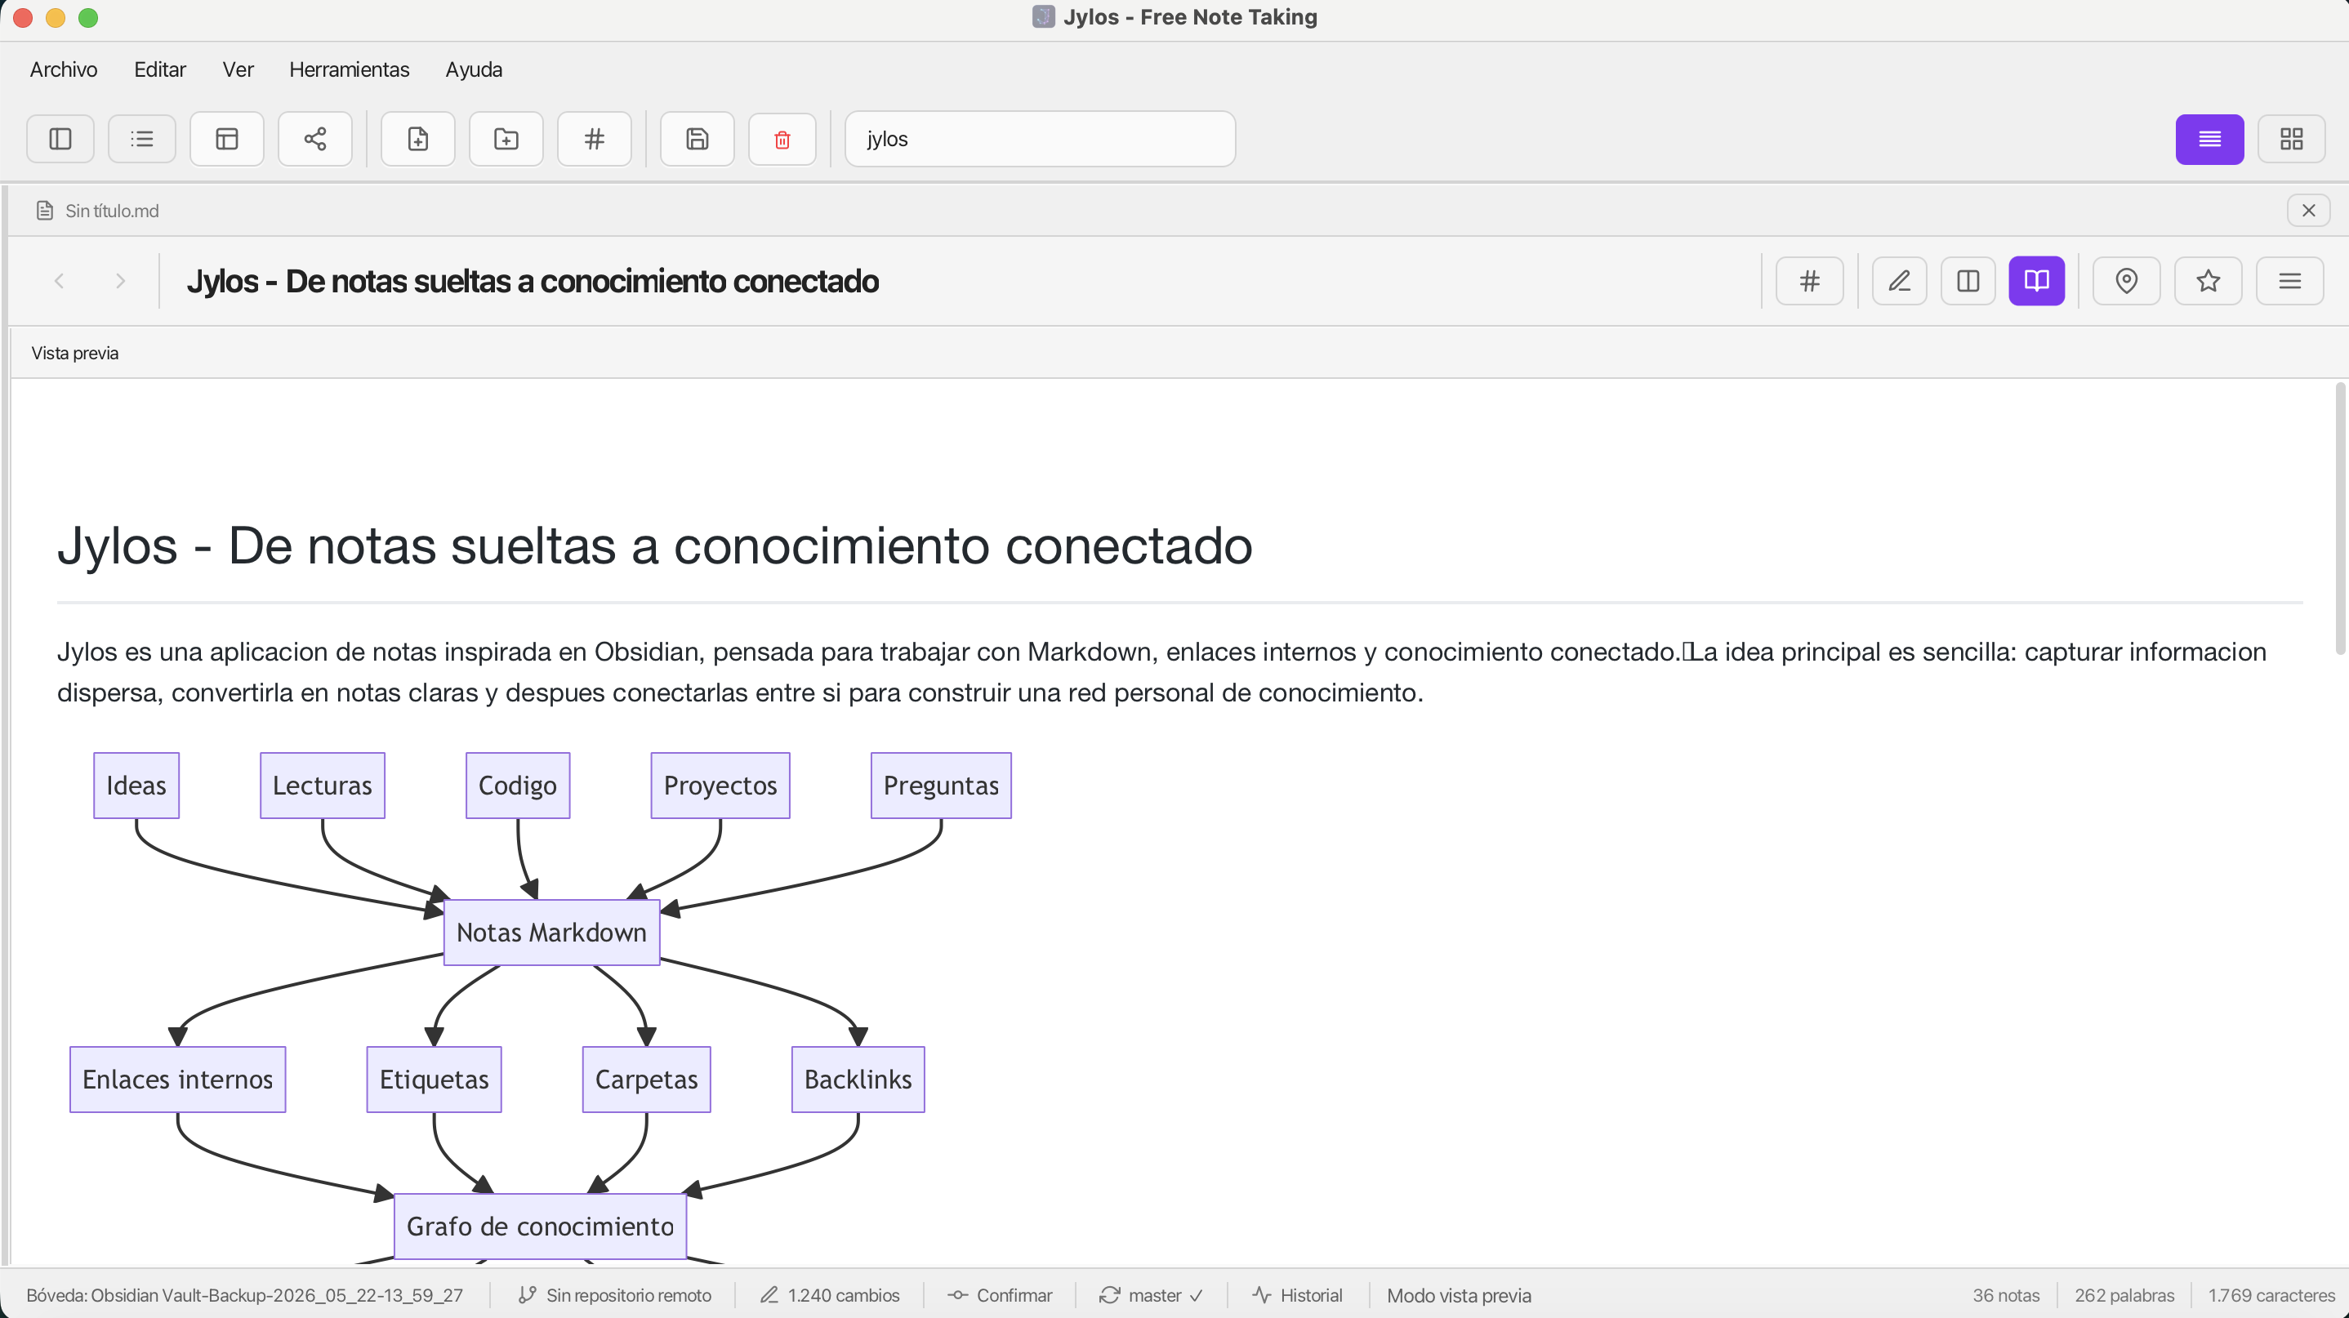Click the Bóveda vault name in status bar

(244, 1295)
